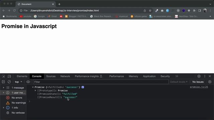Screen dimensions: 214x120
Task: Open the profile avatar
Action: [205, 10]
